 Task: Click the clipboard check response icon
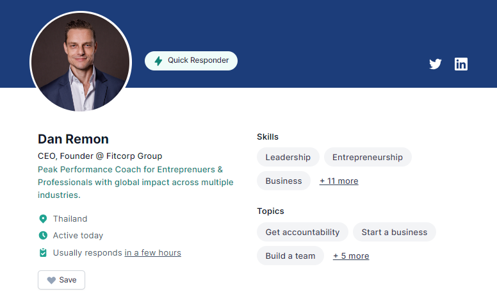[43, 252]
